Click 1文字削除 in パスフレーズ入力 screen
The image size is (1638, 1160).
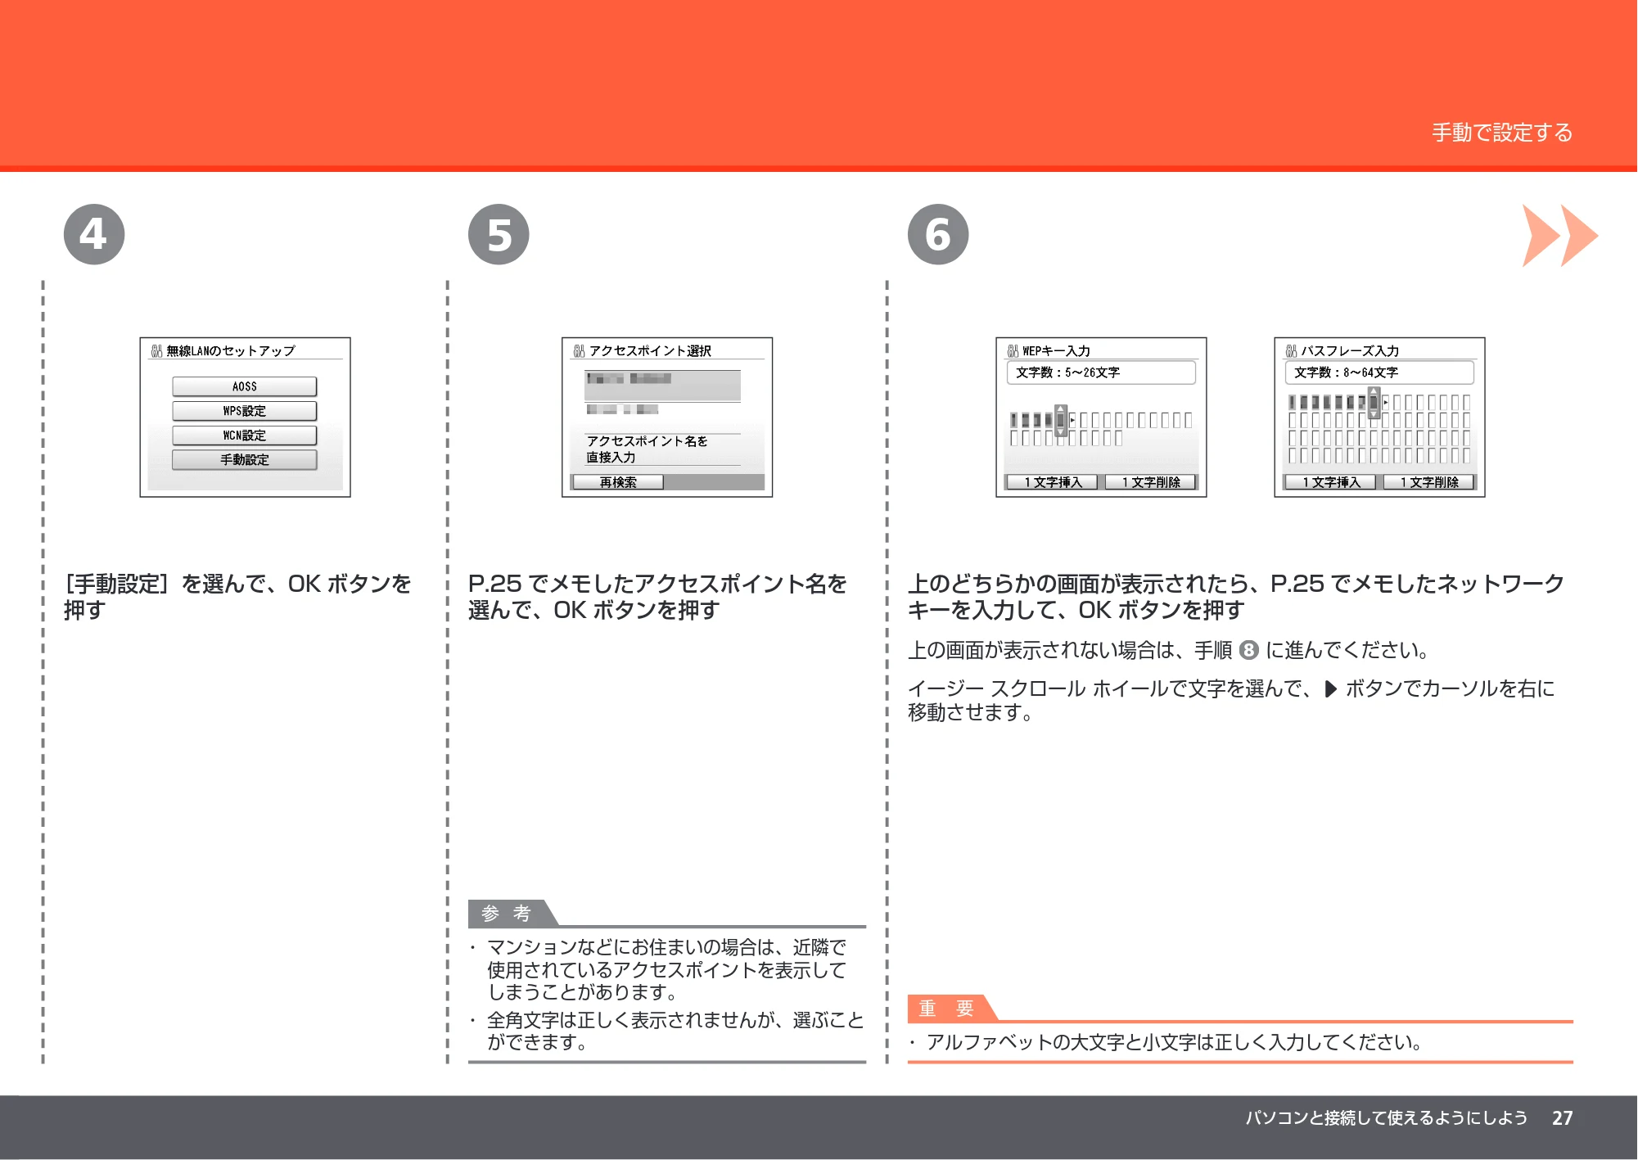1429,482
